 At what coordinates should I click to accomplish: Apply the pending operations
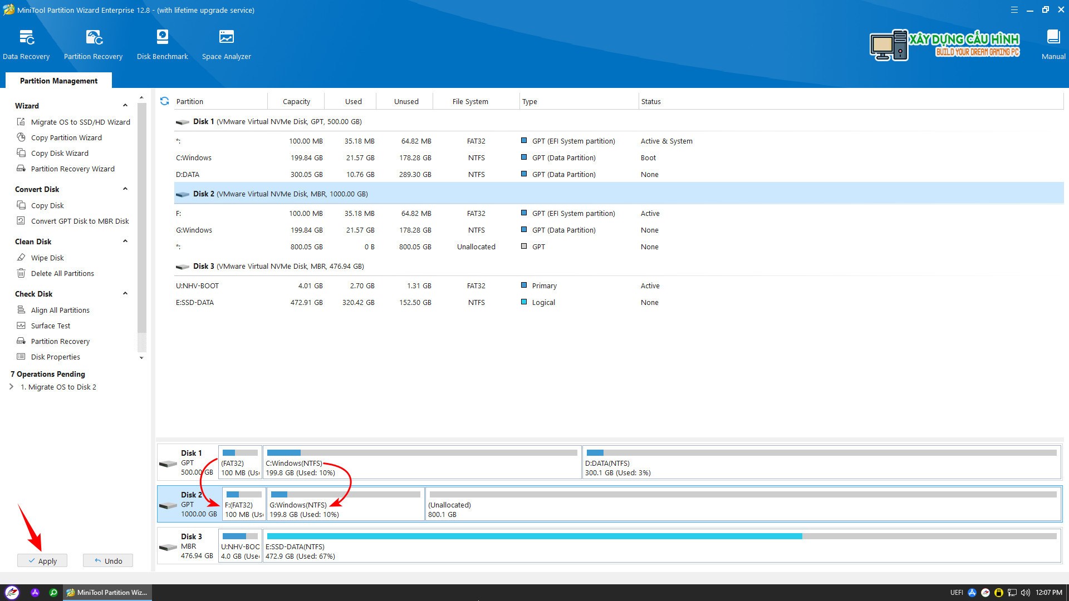[42, 561]
